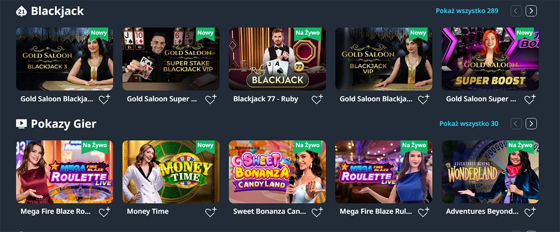
Task: Add Gold Saloon Super Boost to favorites
Action: pyautogui.click(x=530, y=99)
